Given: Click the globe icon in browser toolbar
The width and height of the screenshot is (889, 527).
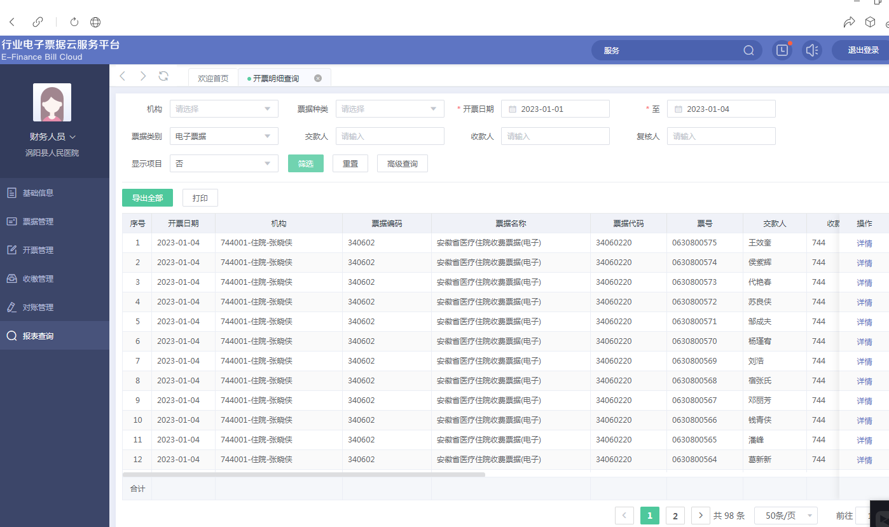Looking at the screenshot, I should click(x=95, y=22).
